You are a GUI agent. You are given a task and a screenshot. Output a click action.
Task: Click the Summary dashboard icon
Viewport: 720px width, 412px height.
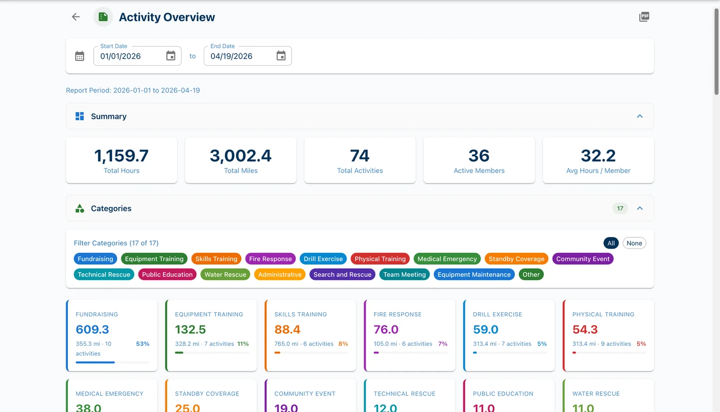click(x=80, y=116)
